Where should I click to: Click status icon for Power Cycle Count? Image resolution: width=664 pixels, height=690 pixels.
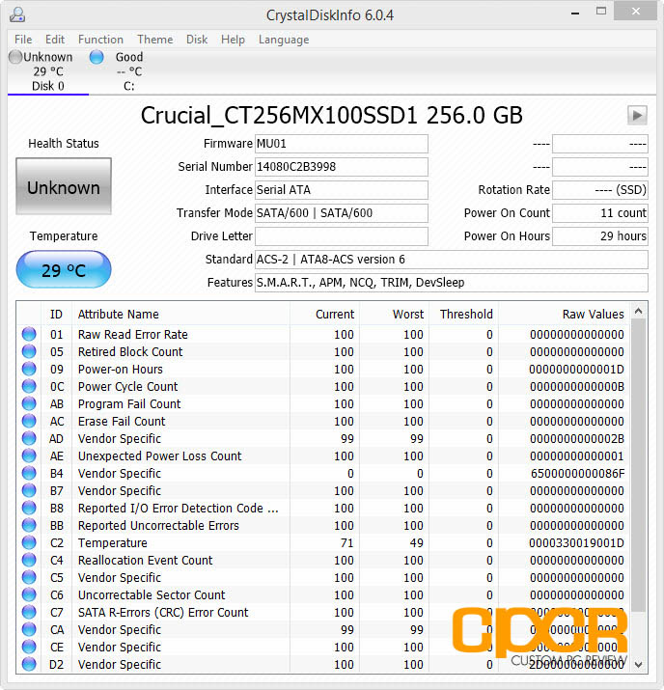click(29, 386)
